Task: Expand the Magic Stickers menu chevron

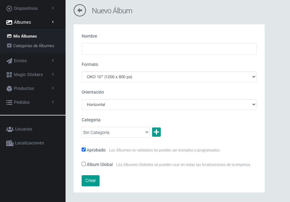Action: coord(53,74)
